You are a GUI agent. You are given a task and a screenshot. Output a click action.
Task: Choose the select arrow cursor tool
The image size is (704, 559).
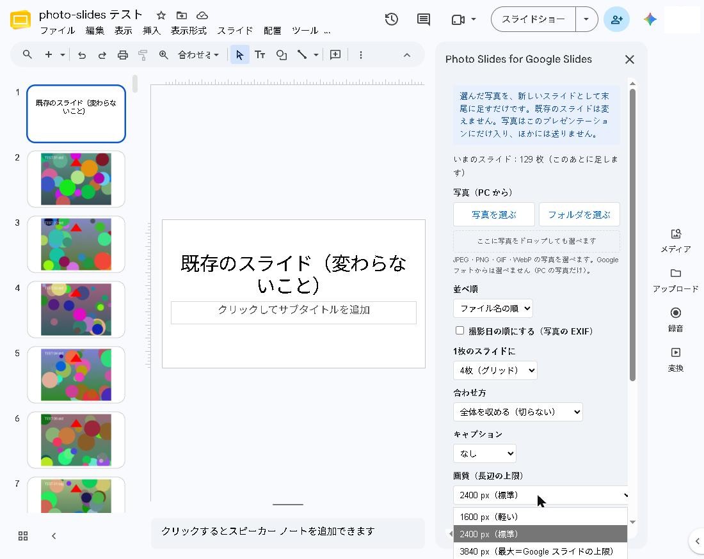[240, 55]
